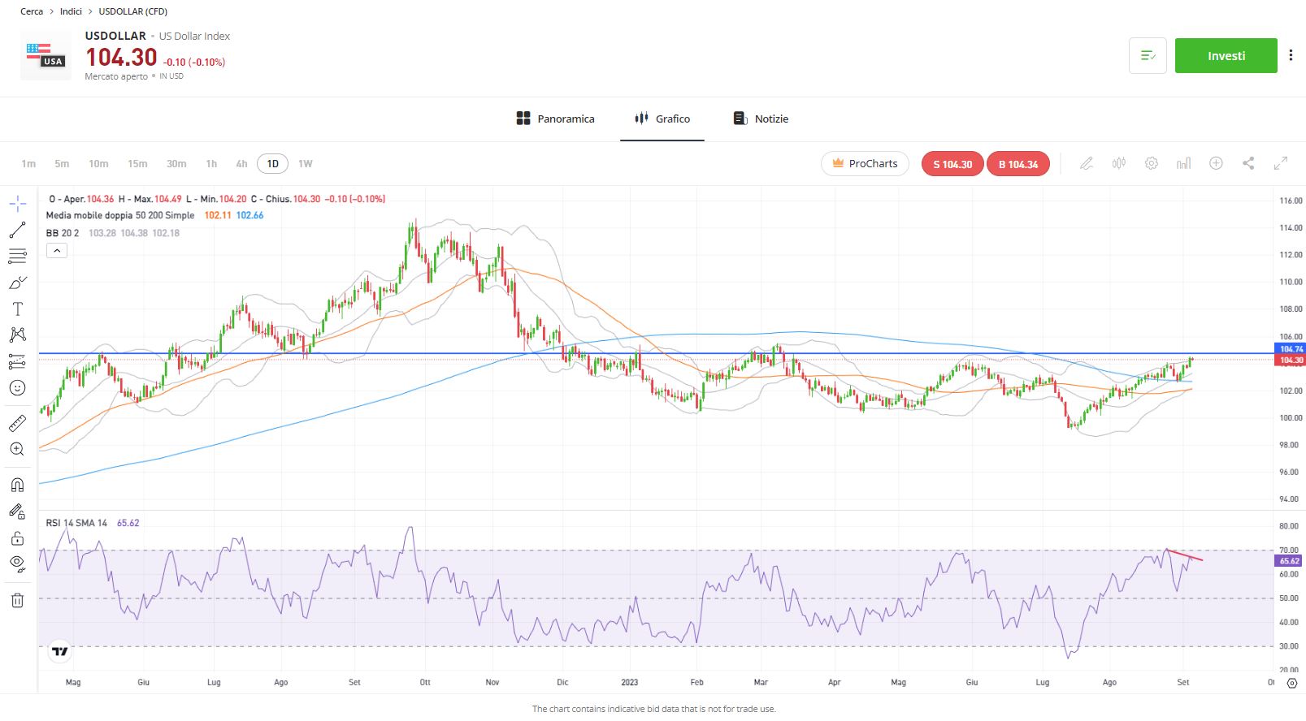Select the ruler measure tool
This screenshot has width=1306, height=721.
17,423
